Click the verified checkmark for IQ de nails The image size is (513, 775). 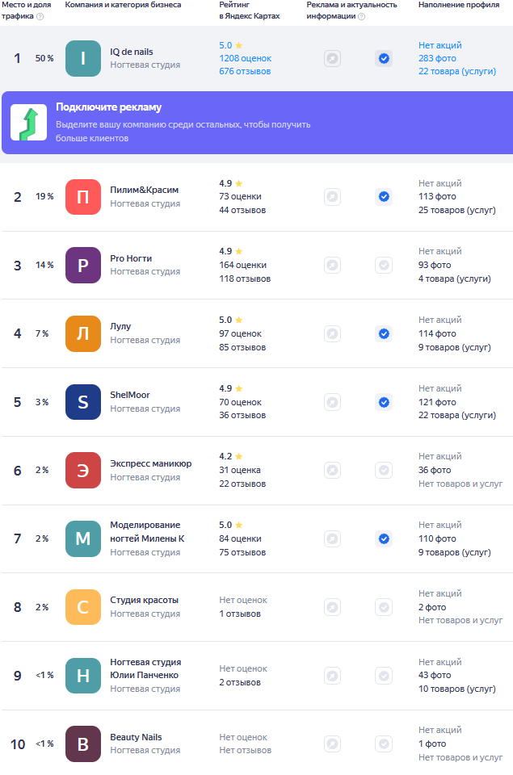(384, 59)
